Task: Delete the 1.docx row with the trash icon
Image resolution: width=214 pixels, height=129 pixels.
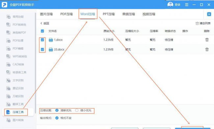Action: [207, 40]
